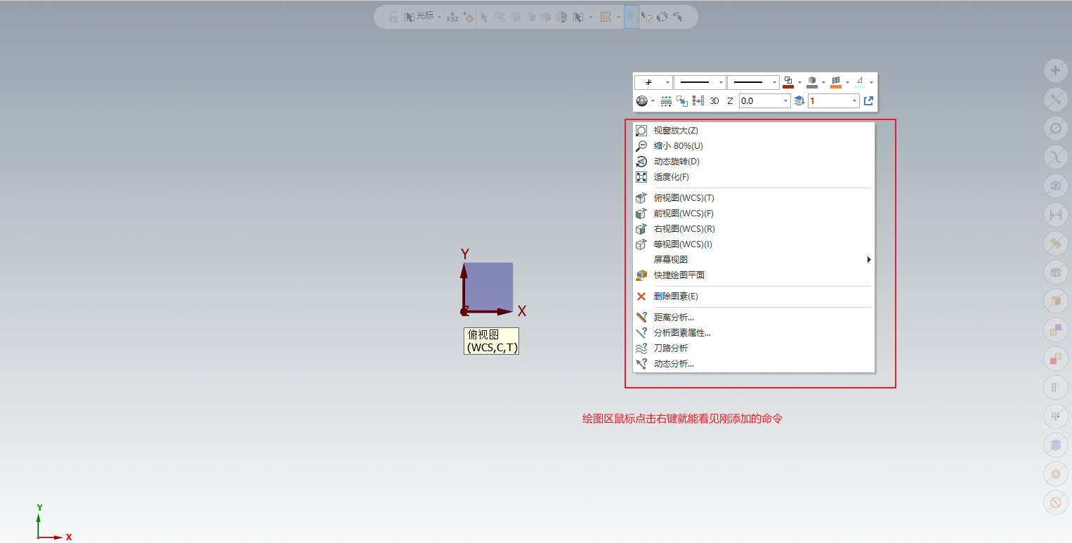Expand the 屏幕视图 submenu arrow
The height and width of the screenshot is (543, 1072).
(868, 259)
